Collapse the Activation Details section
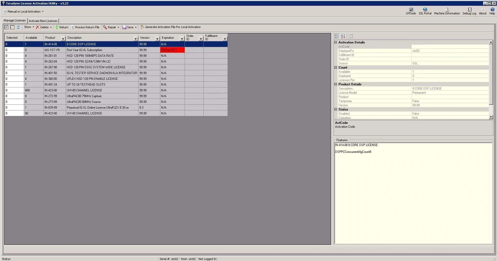 [336, 42]
